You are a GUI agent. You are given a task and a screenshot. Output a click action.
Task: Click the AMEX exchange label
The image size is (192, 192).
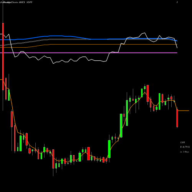(22, 2)
